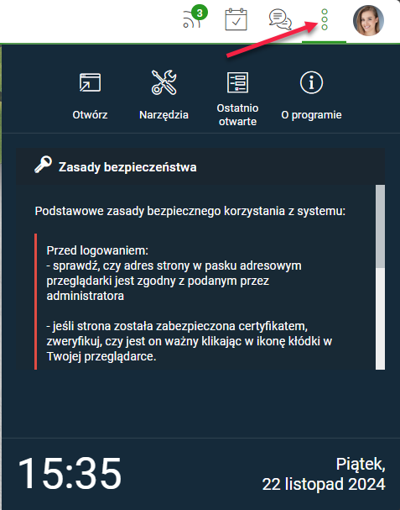Click the date Piątek, 22 listopad 2024
Viewport: 400px width, 510px height.
(324, 474)
